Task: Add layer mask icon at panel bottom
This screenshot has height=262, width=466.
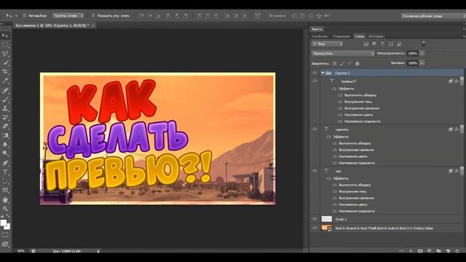Action: click(420, 251)
